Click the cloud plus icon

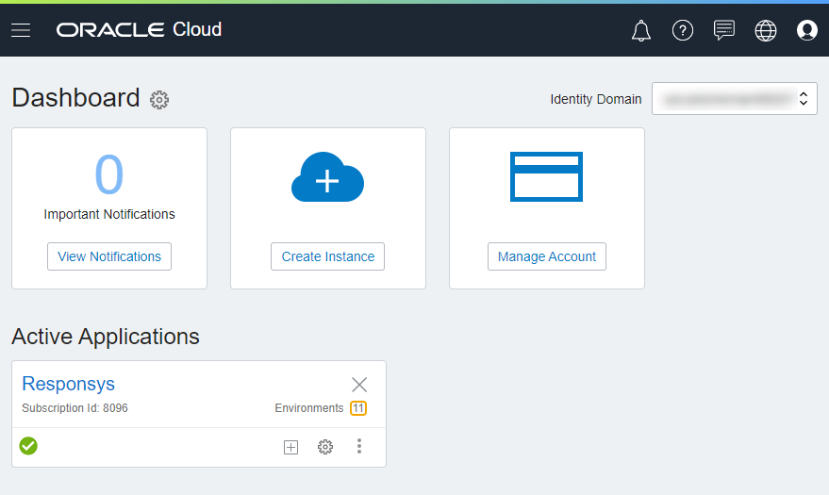pyautogui.click(x=328, y=177)
